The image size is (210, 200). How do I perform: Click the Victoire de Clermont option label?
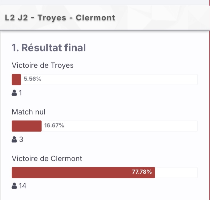click(47, 159)
